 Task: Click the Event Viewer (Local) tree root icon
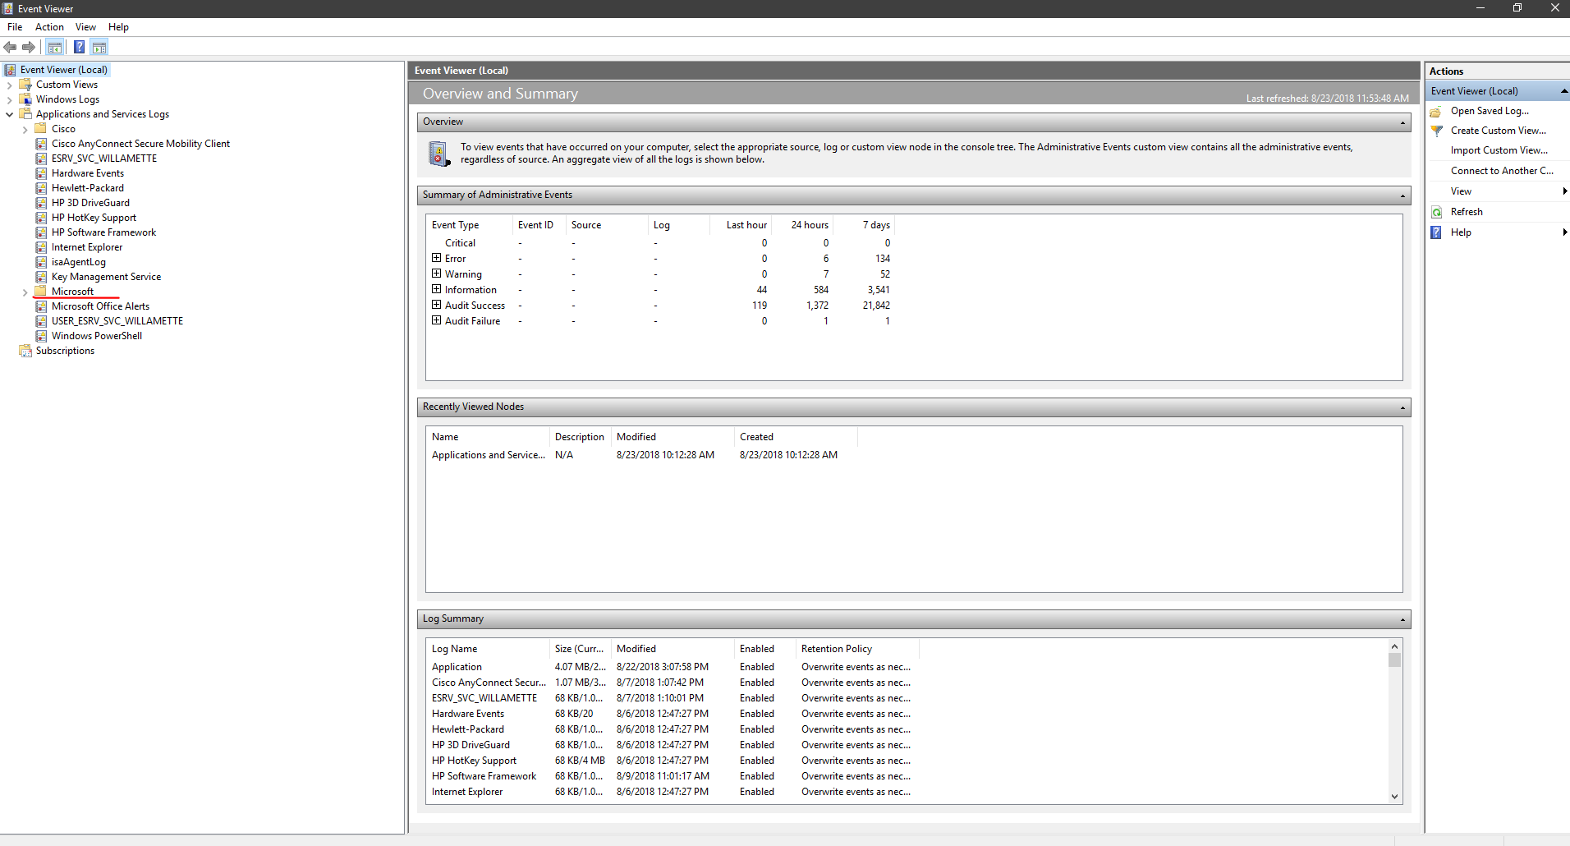point(10,70)
